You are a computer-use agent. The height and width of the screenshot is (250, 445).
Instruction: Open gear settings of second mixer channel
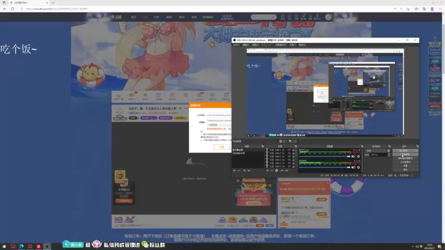pyautogui.click(x=358, y=168)
